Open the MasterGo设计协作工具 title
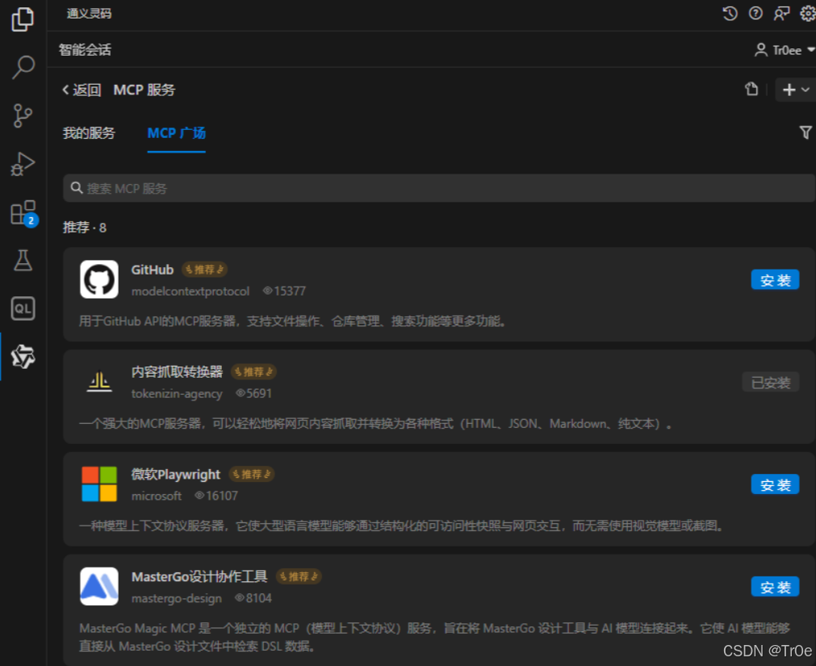Viewport: 816px width, 666px height. coord(199,576)
